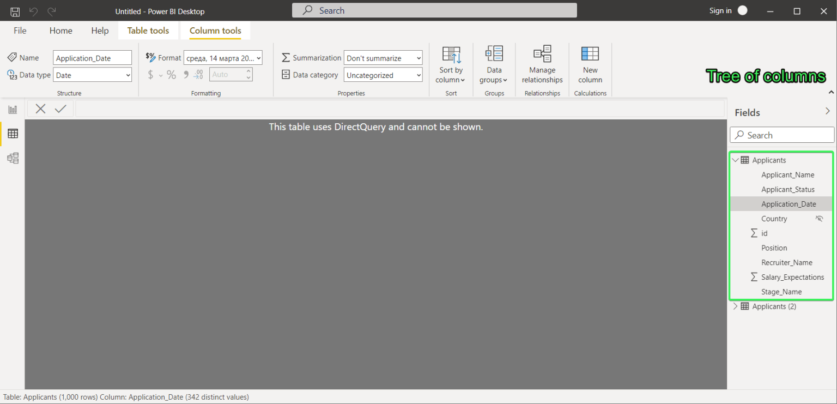Open Sort by column options
This screenshot has height=404, width=837.
click(x=451, y=65)
